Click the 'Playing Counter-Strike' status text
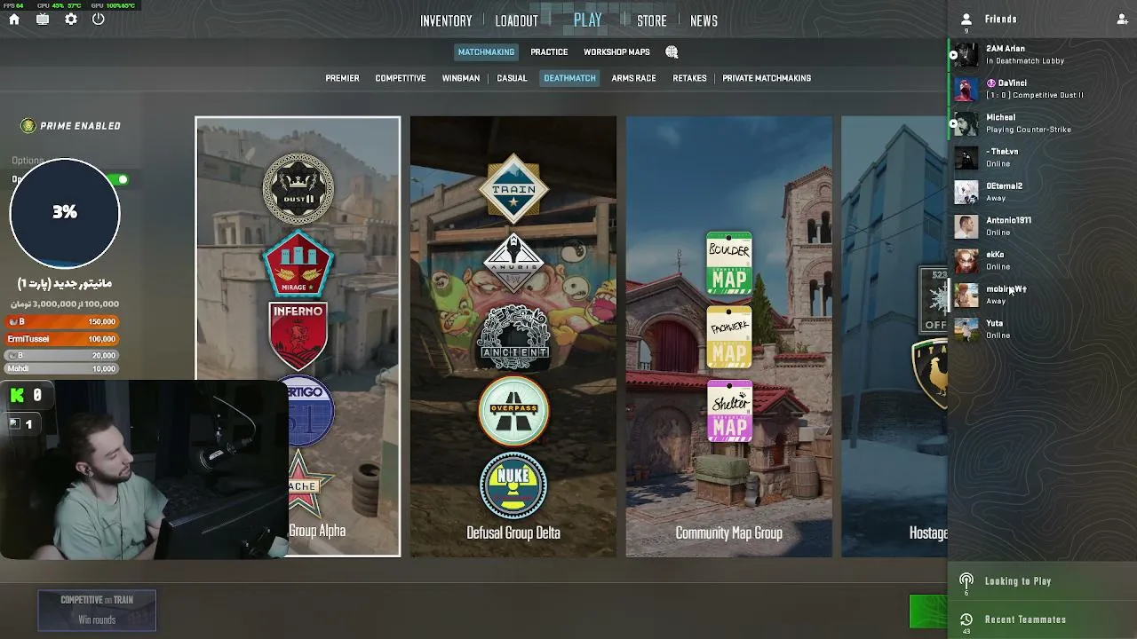This screenshot has width=1137, height=639. (x=1029, y=130)
